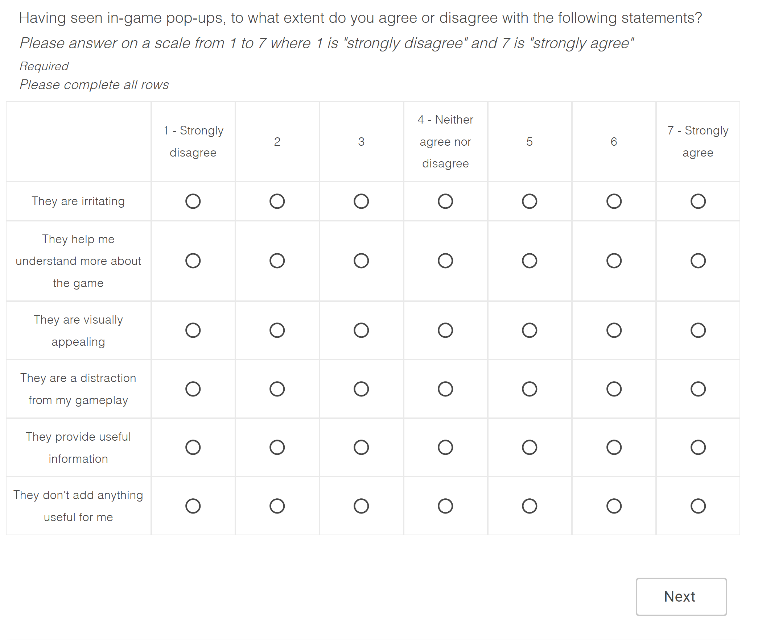Select 5 for 'They provide useful information'
Viewport: 758px width, 640px height.
coord(529,447)
